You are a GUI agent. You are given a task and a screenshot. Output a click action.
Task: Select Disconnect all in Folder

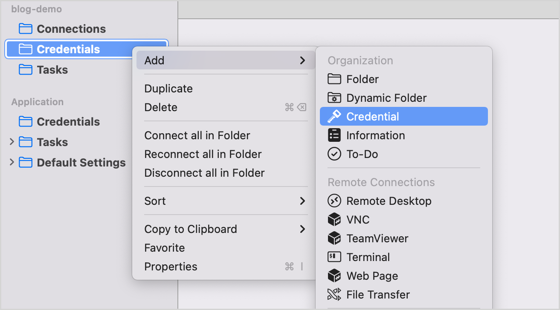tap(226, 173)
